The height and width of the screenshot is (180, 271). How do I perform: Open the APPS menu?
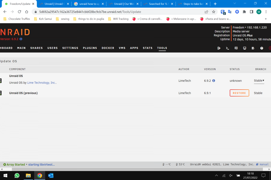(x=134, y=48)
